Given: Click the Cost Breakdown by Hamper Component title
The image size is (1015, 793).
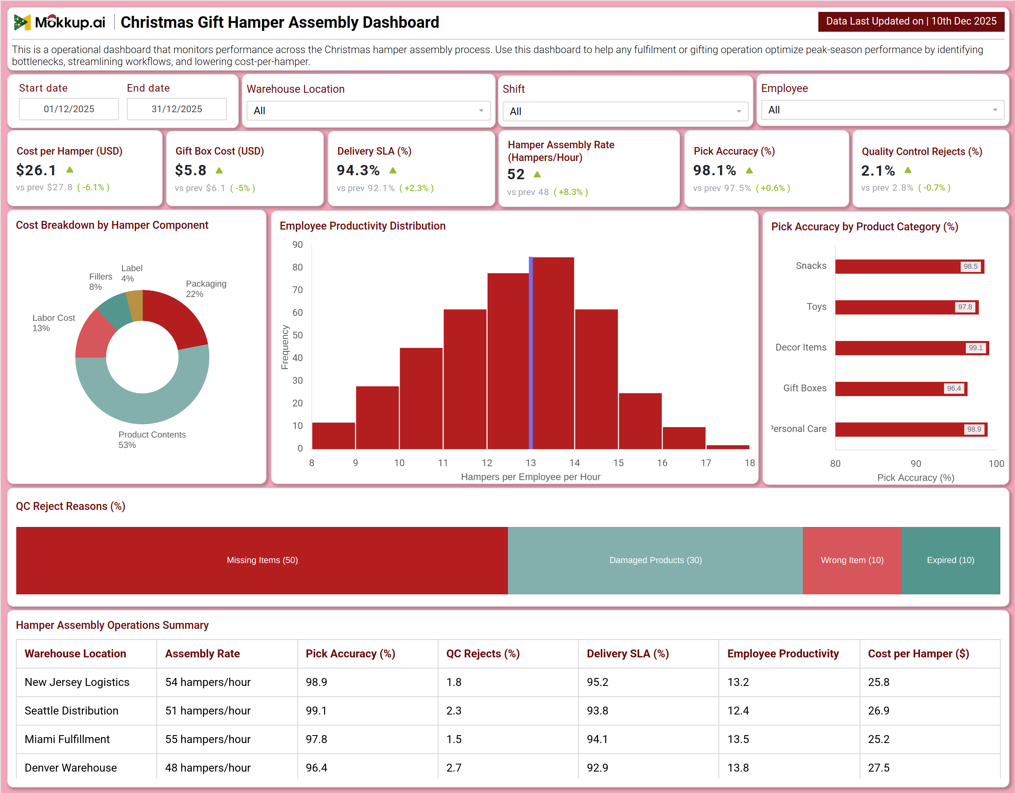Looking at the screenshot, I should point(112,226).
